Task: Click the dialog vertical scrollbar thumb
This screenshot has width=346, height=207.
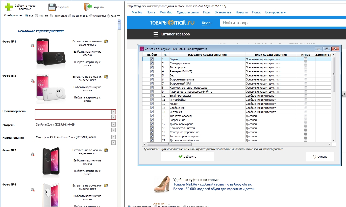Action: click(333, 75)
